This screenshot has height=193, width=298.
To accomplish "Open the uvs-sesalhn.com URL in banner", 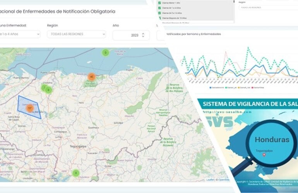I will pos(227,112).
